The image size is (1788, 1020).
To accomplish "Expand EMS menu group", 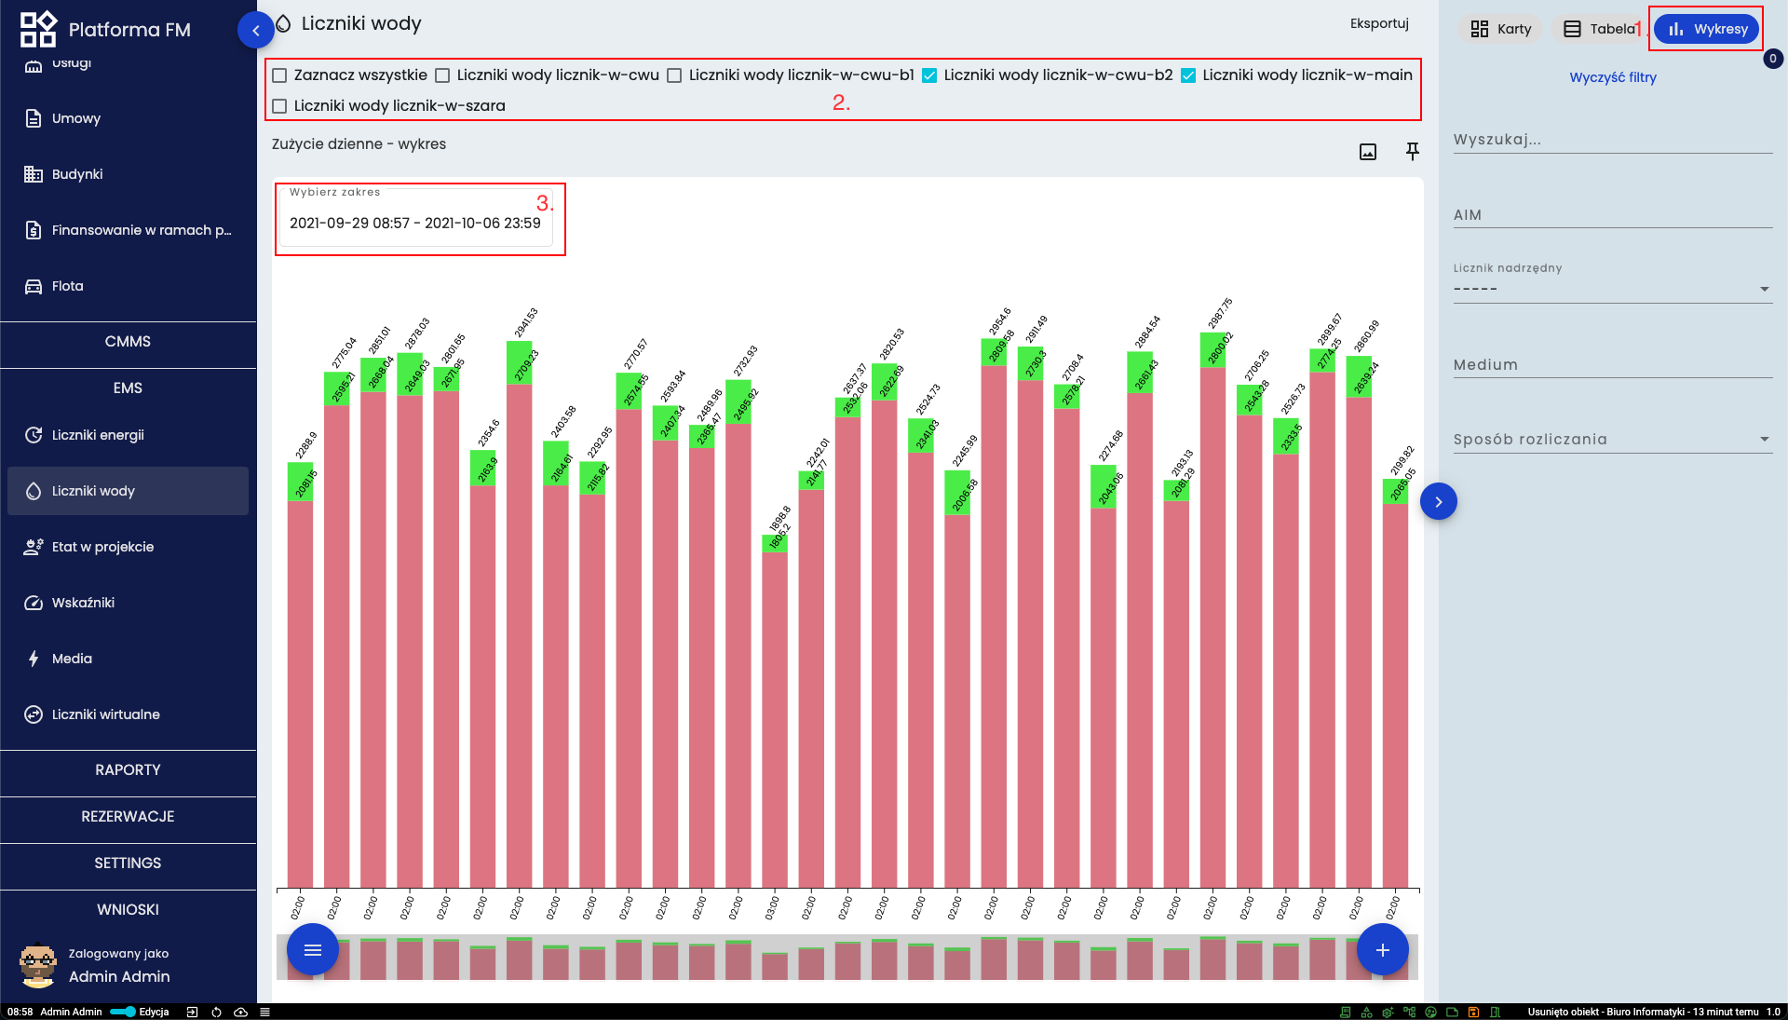I will [x=128, y=388].
